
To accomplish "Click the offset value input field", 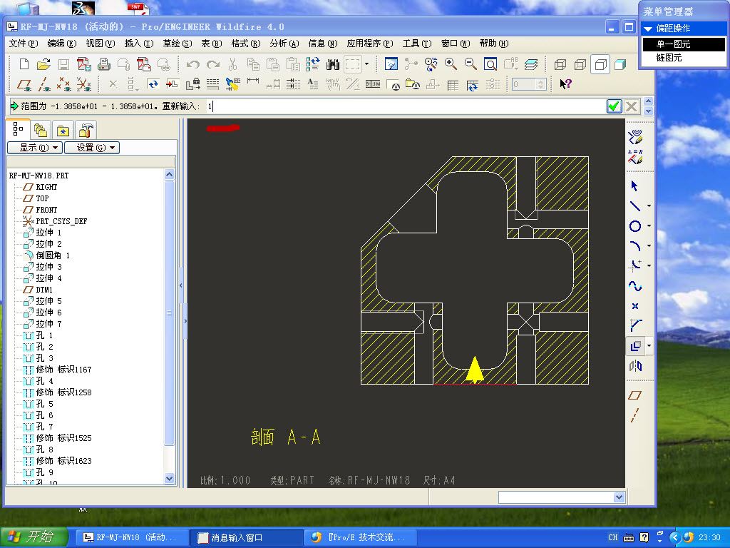I will point(405,106).
